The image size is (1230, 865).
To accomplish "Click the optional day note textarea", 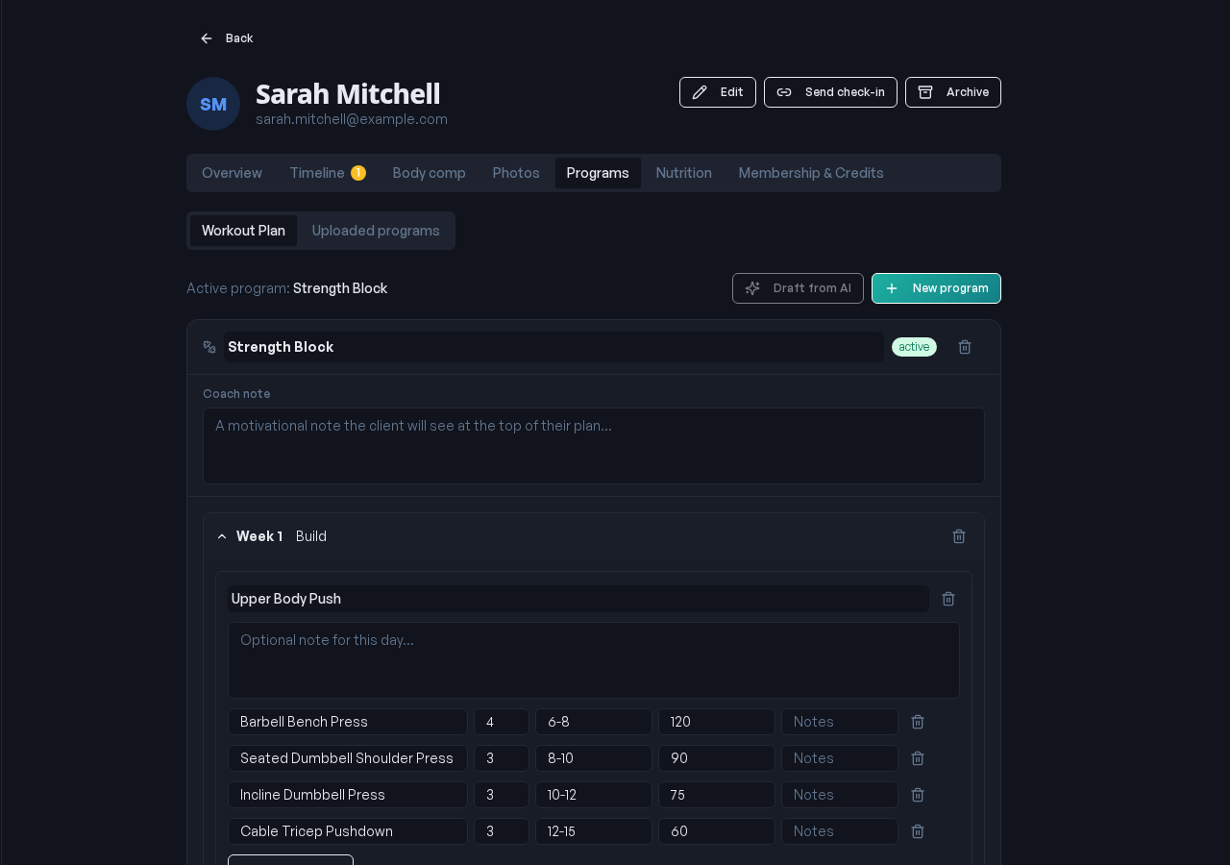I will tap(594, 660).
